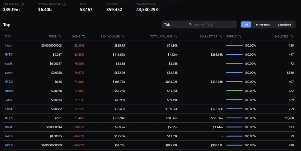301x151 pixels.
Task: Open the fair tick link
Action: [9, 45]
